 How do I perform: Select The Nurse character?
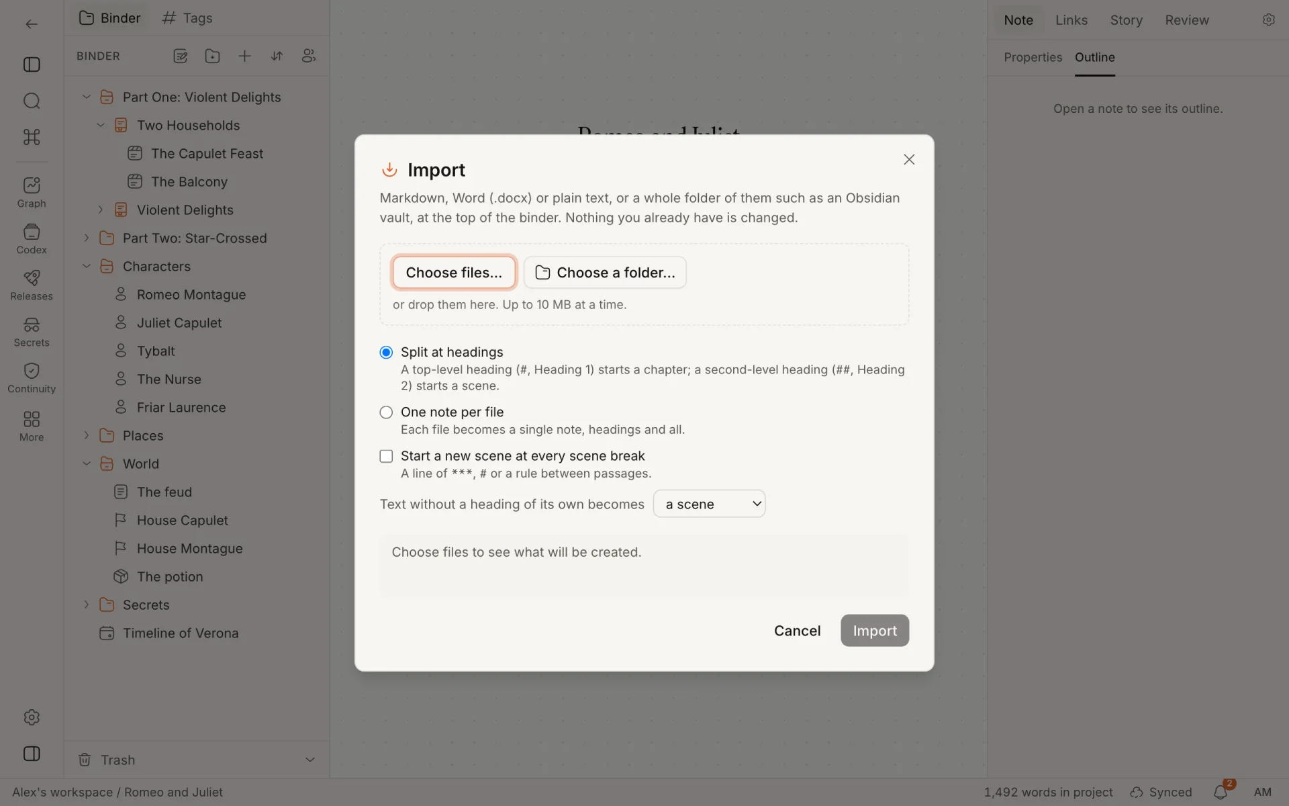(158, 379)
